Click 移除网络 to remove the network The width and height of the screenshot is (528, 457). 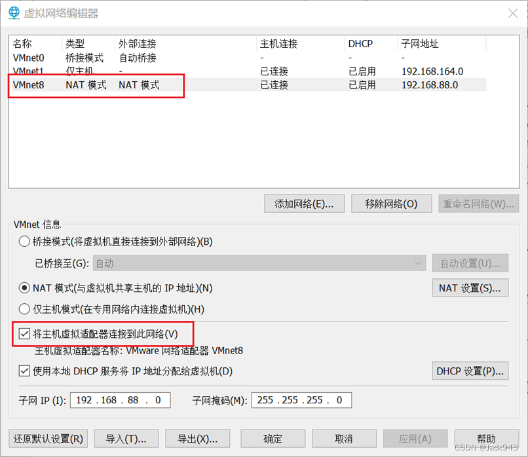391,203
